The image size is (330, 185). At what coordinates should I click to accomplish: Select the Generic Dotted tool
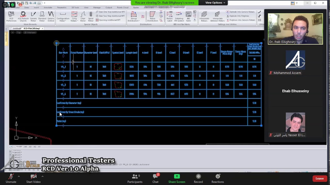click(51, 17)
